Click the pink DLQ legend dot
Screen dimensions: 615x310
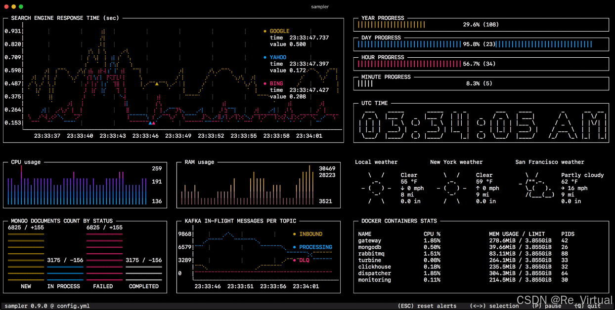coord(295,260)
